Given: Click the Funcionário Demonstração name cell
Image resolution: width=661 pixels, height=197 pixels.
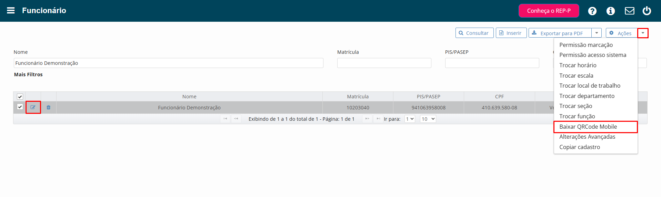Looking at the screenshot, I should click(x=189, y=108).
